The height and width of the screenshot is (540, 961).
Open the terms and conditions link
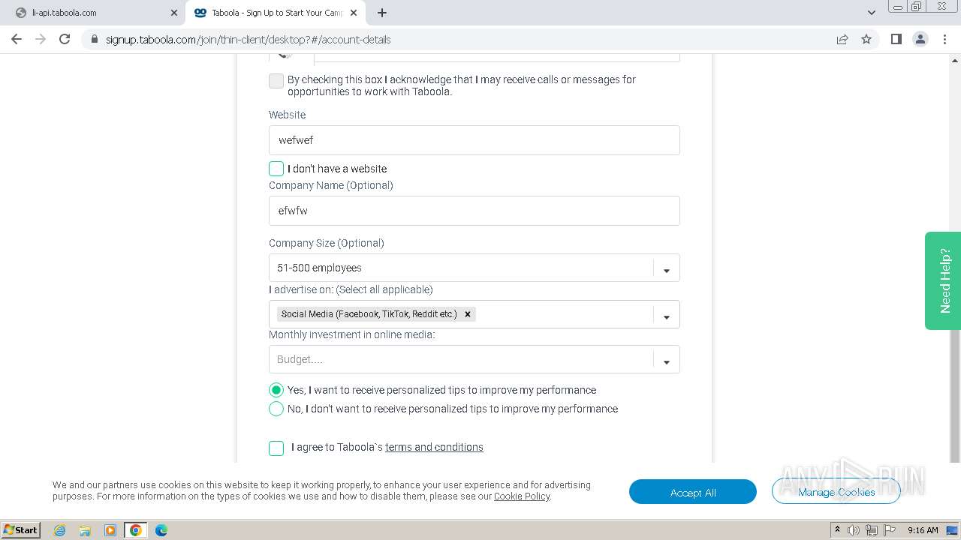[x=434, y=447]
